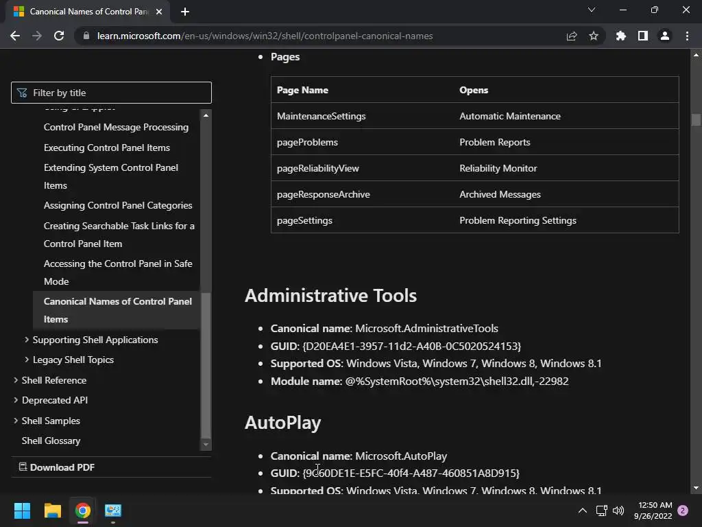Viewport: 702px width, 527px height.
Task: Click the AutoPlay heading
Action: [283, 423]
